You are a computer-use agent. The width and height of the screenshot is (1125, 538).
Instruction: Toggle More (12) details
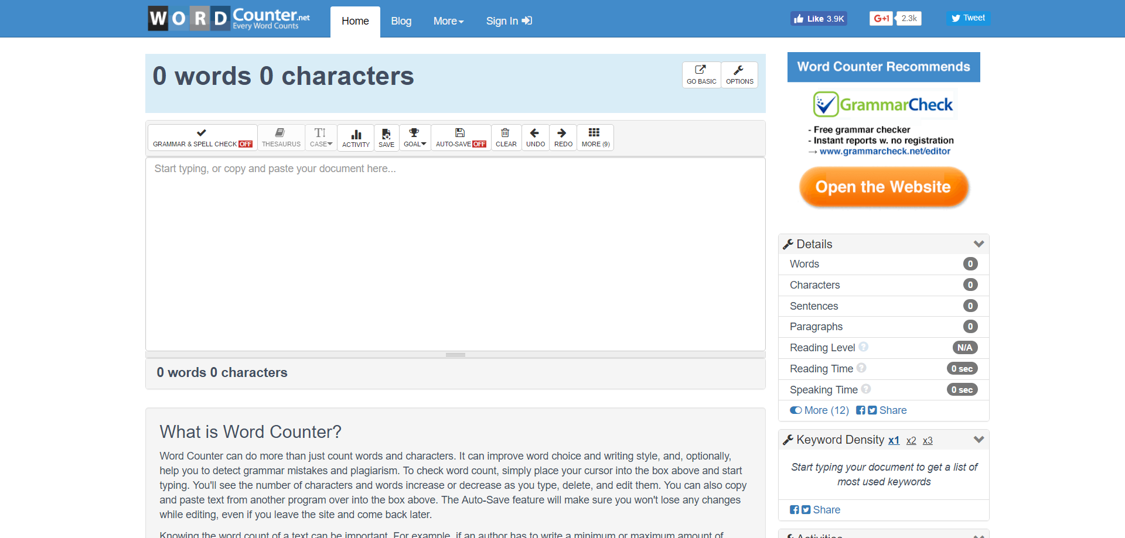(x=819, y=410)
